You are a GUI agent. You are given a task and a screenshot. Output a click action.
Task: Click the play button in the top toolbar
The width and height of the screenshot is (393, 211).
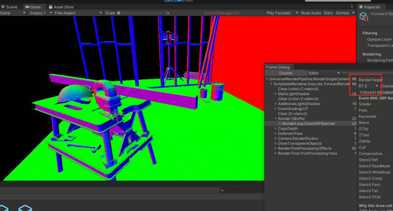(169, 1)
